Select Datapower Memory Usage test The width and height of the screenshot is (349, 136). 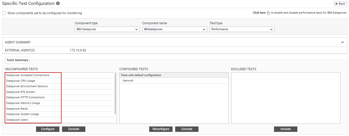[x=59, y=103]
